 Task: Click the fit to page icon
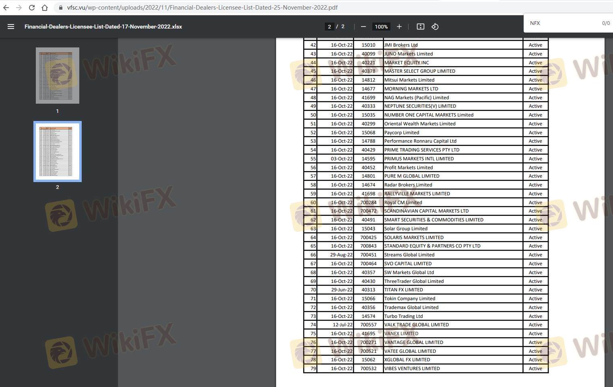[x=420, y=27]
